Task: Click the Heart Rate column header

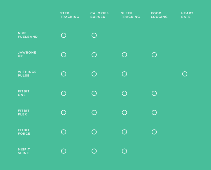Action: pos(187,15)
